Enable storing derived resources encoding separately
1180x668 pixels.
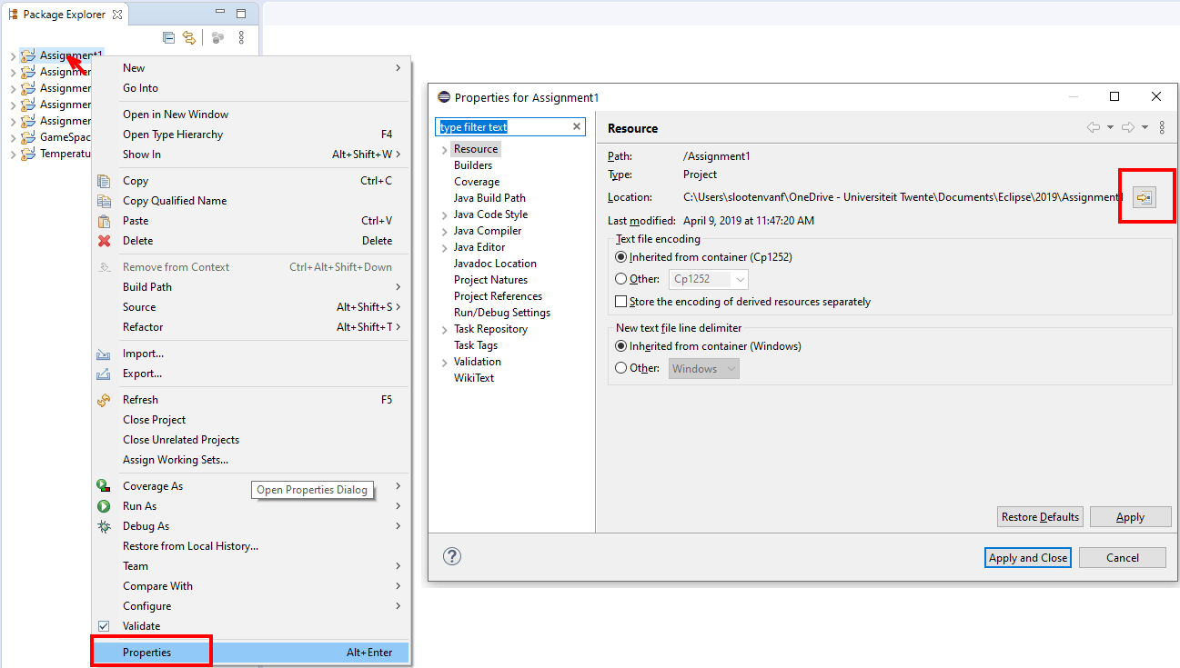(620, 301)
